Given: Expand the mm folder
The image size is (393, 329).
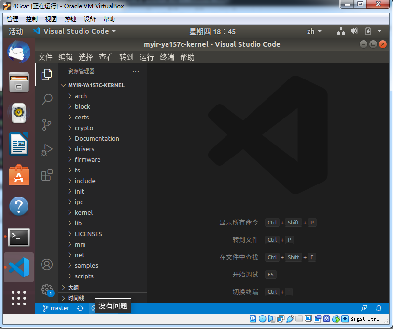Looking at the screenshot, I should click(103, 245).
